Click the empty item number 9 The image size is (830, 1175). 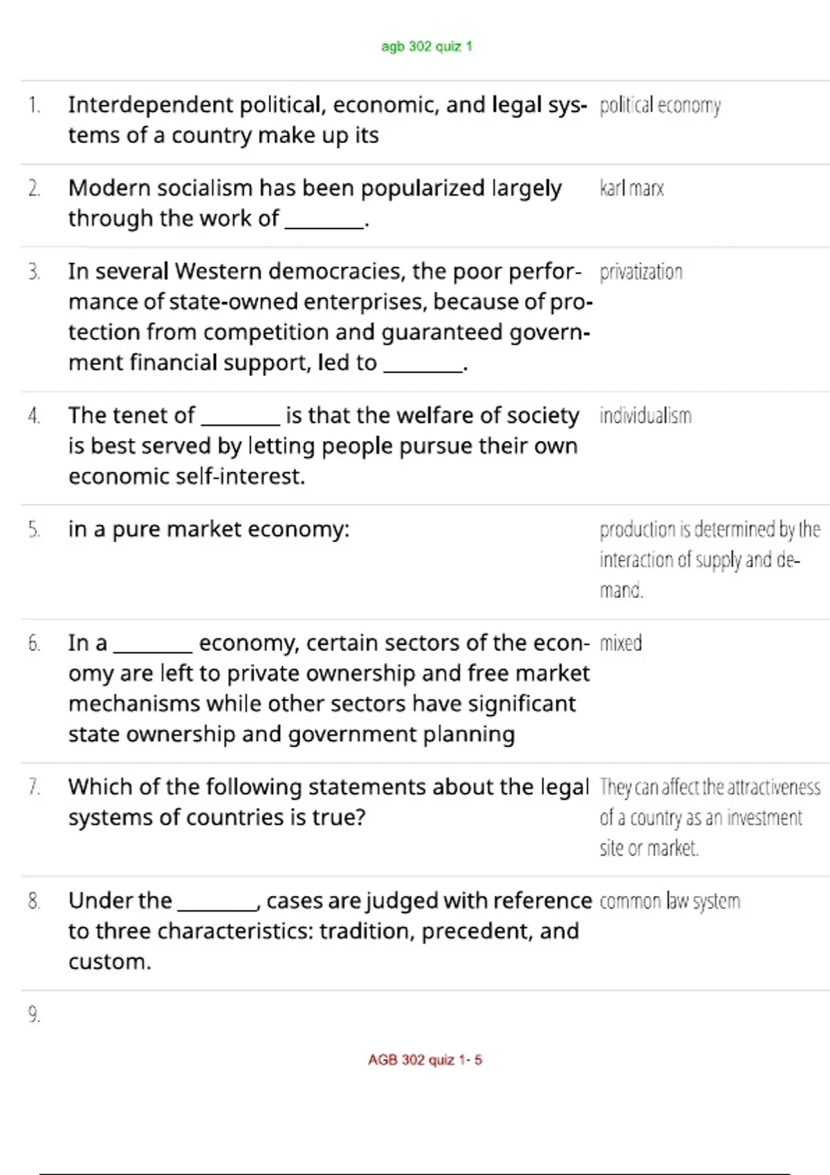pyautogui.click(x=35, y=1015)
